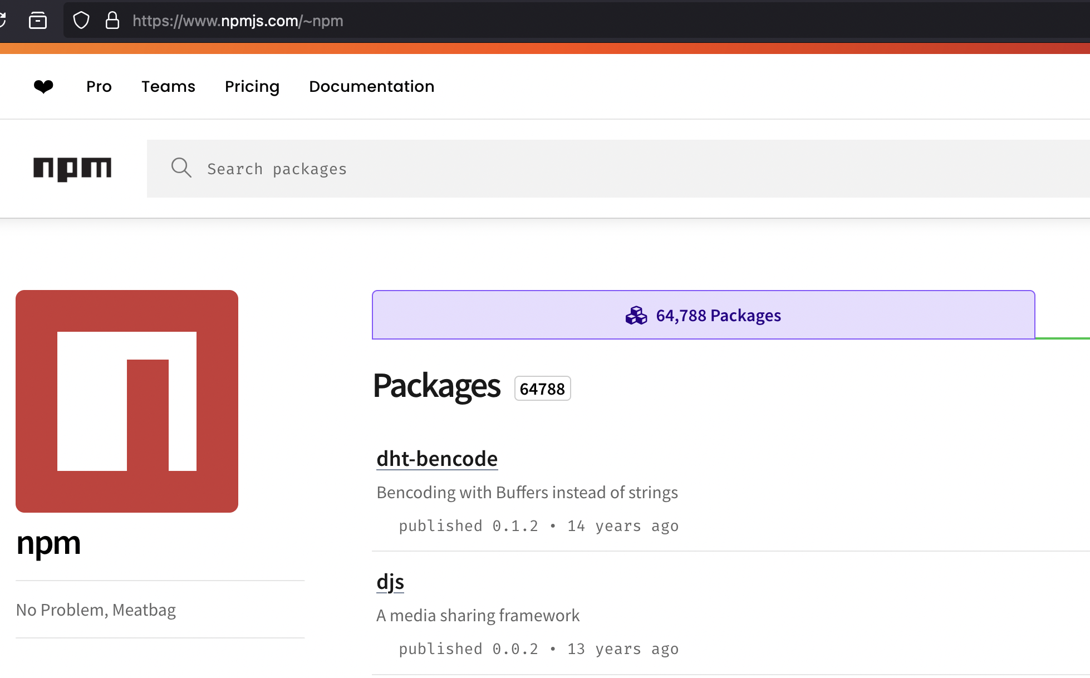Go to npm home via the npm logo
The height and width of the screenshot is (678, 1090).
pos(72,169)
